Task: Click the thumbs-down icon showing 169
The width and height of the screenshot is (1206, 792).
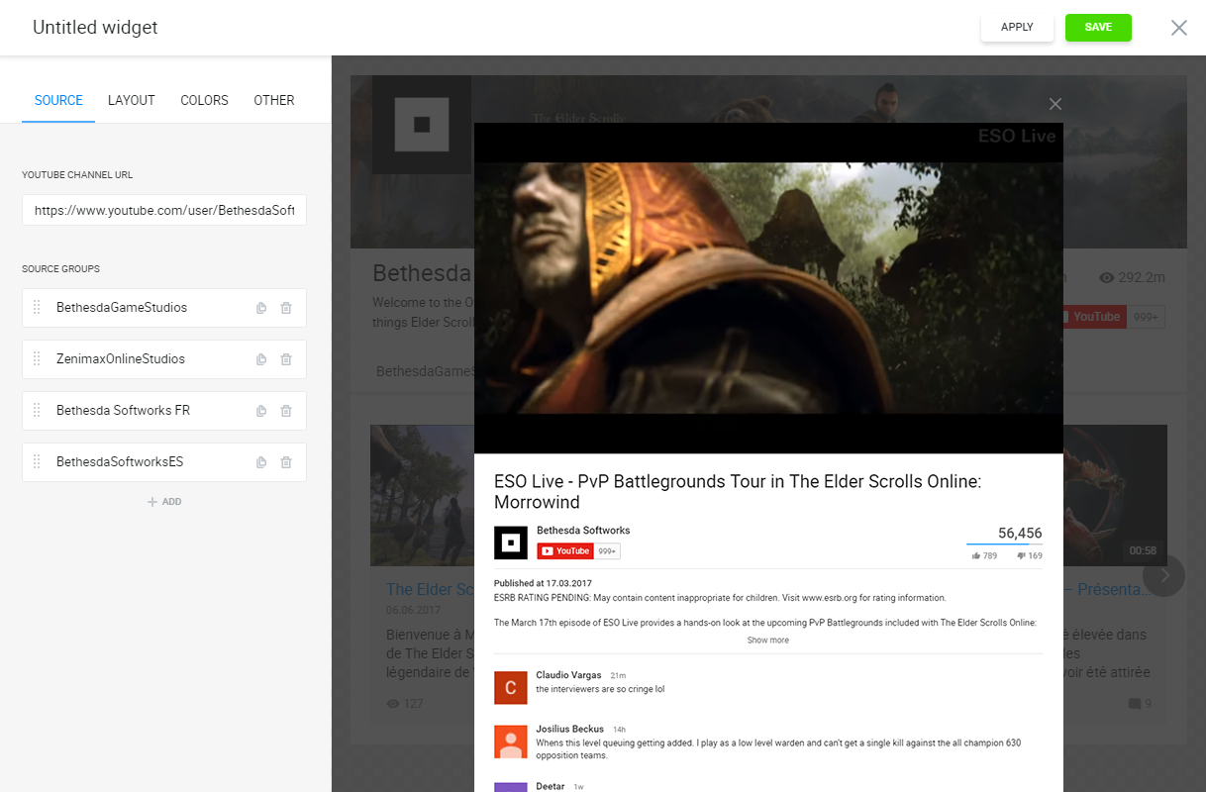Action: [1021, 556]
